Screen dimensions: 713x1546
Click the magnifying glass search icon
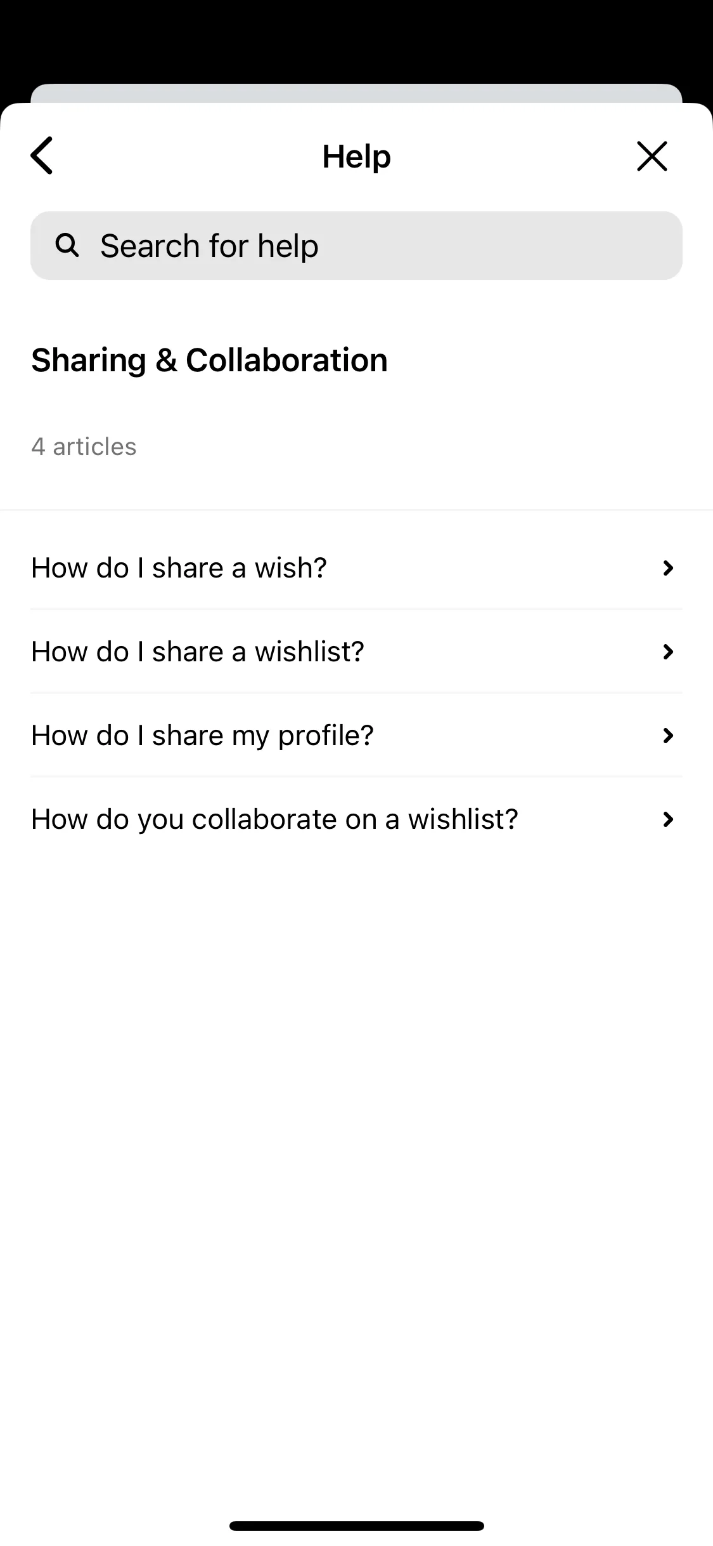coord(67,245)
